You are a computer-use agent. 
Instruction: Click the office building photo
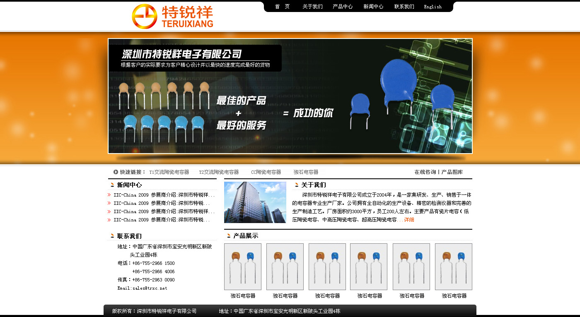[255, 202]
